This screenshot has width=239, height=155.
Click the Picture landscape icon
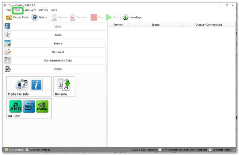pos(7,43)
